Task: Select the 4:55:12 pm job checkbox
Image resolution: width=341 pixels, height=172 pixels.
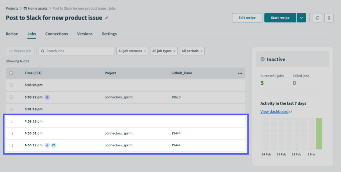Action: point(11,145)
